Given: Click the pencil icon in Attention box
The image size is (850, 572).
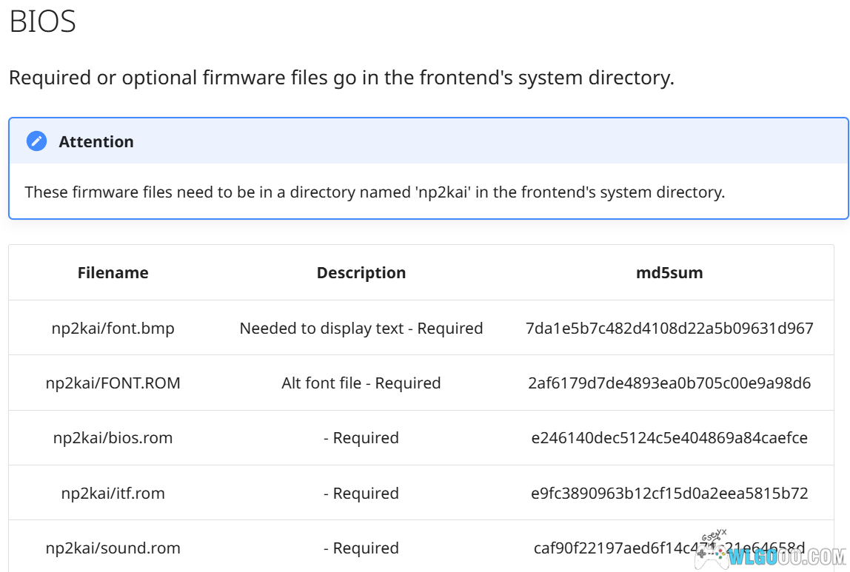Looking at the screenshot, I should click(36, 141).
